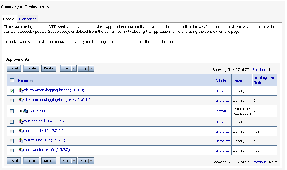Check the xbuslogging-l10n row checkbox
Screen dimensions: 287x170
12,122
